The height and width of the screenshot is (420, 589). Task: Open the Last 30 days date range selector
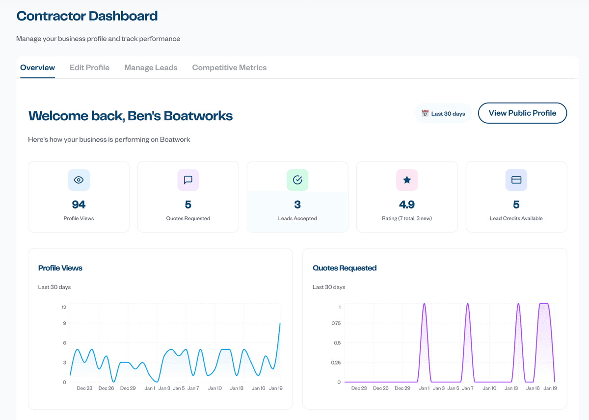pyautogui.click(x=443, y=113)
